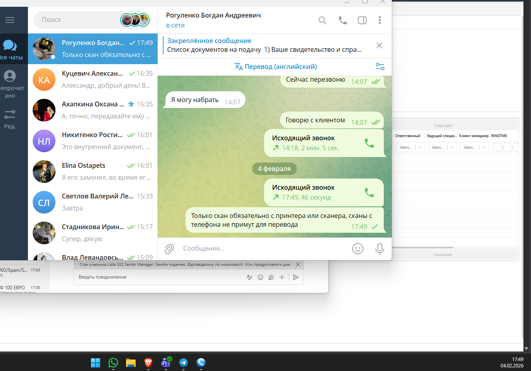The image size is (531, 371).
Task: Click the first RINGTIME input box
Action: click(498, 147)
